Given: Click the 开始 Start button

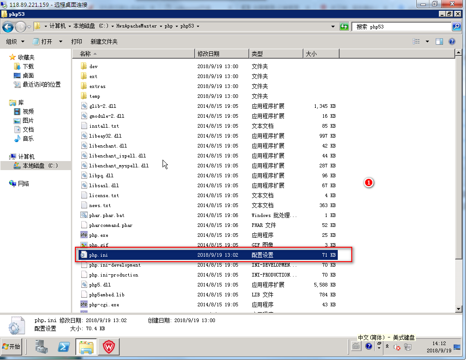Looking at the screenshot, I should click(x=12, y=347).
